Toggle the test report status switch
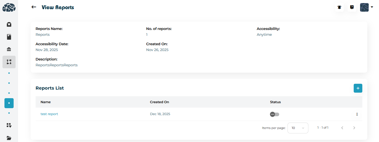This screenshot has height=142, width=379. pos(274,114)
